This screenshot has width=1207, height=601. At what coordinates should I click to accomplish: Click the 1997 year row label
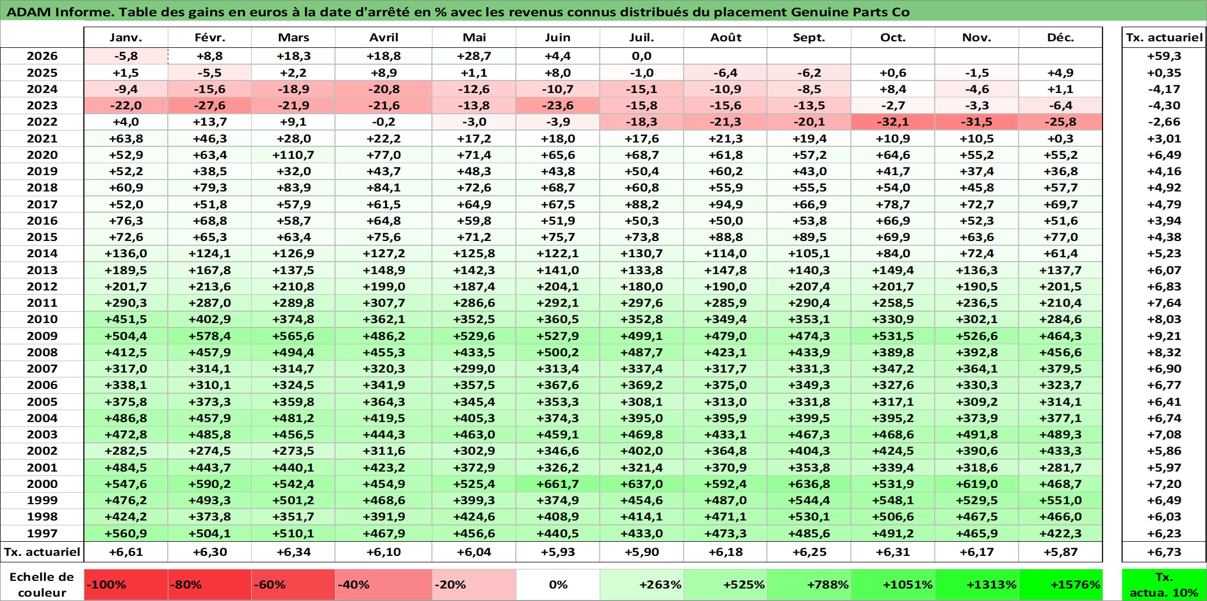(42, 533)
